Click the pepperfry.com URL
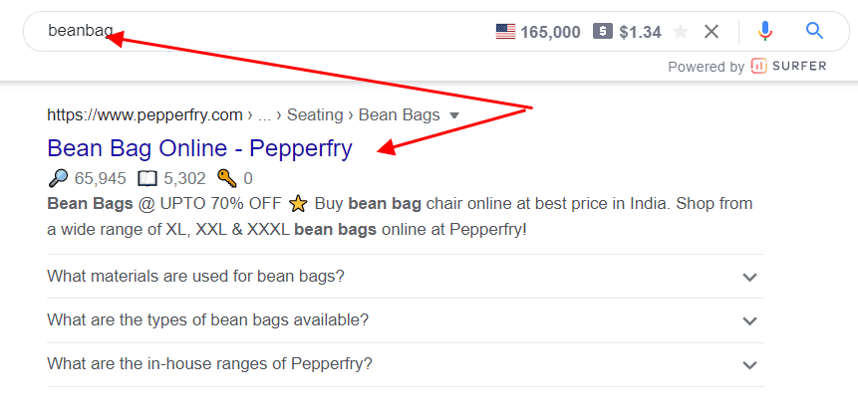This screenshot has width=858, height=412. 144,115
